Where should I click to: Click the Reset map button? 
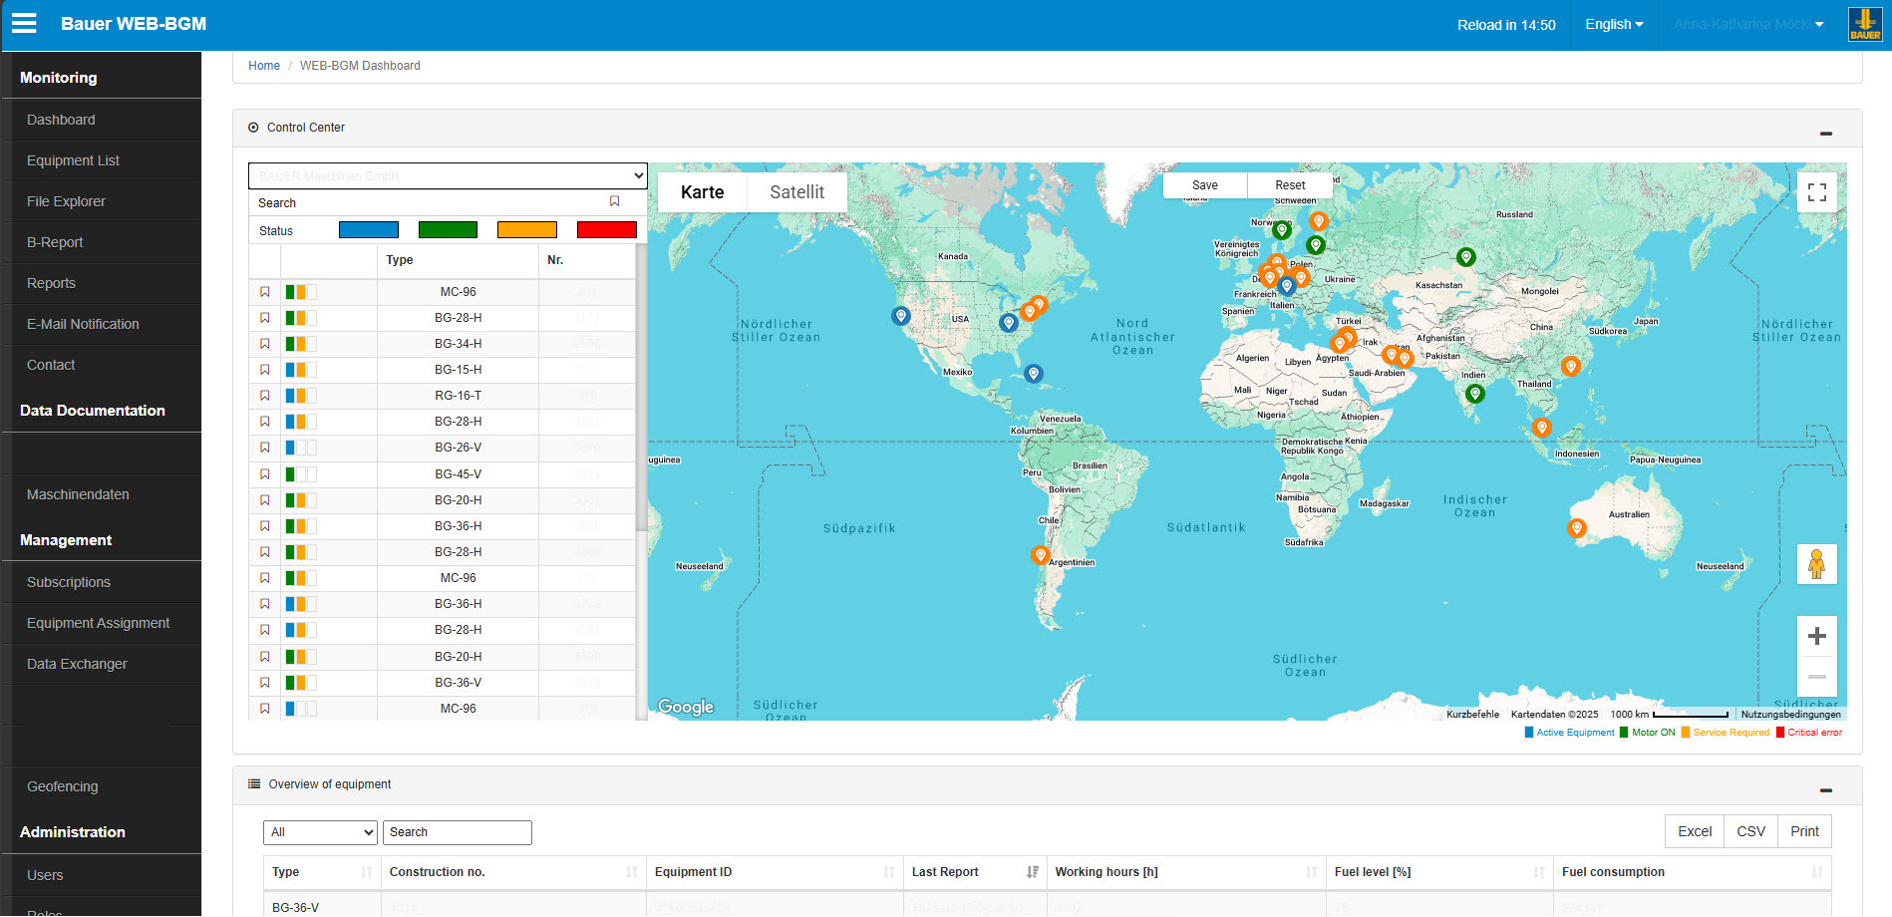1290,185
